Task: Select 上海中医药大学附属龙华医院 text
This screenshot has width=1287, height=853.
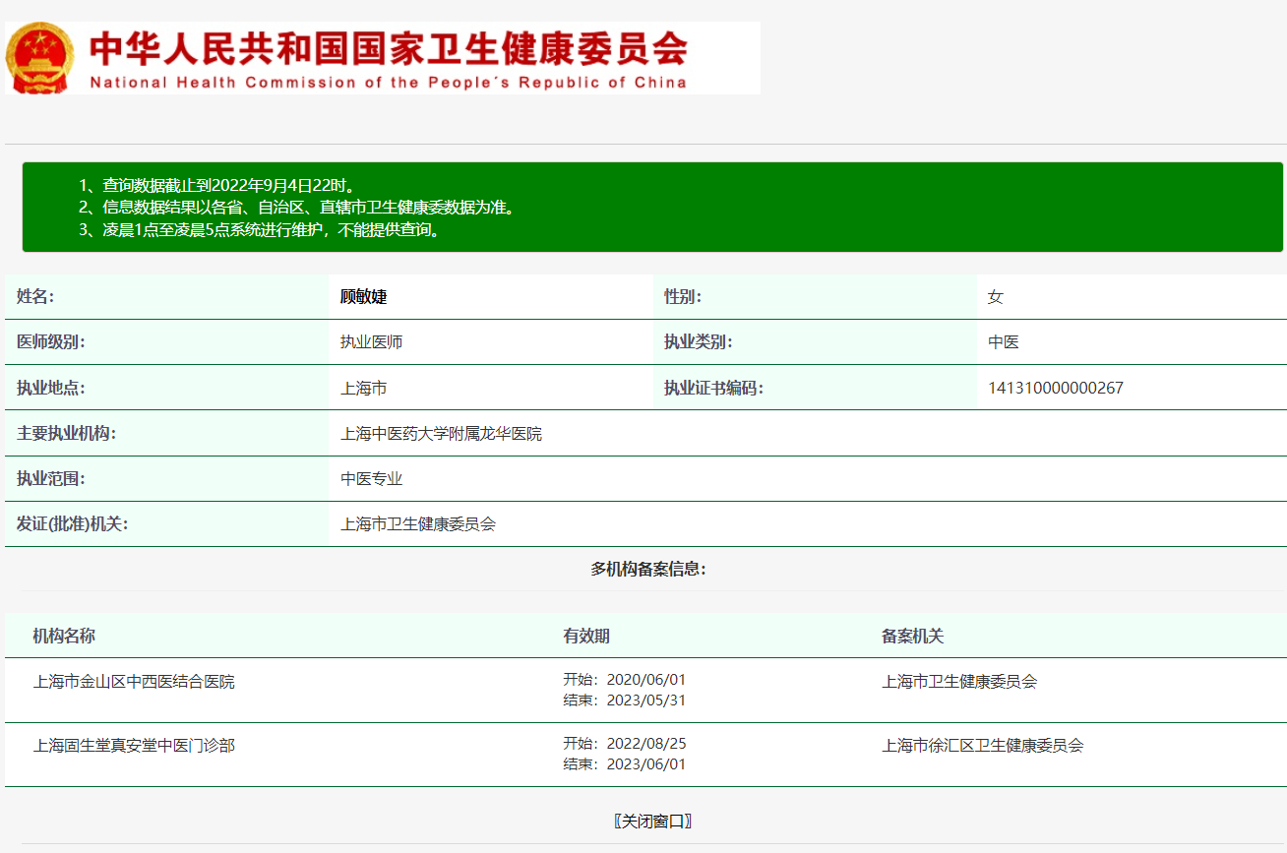Action: [441, 433]
